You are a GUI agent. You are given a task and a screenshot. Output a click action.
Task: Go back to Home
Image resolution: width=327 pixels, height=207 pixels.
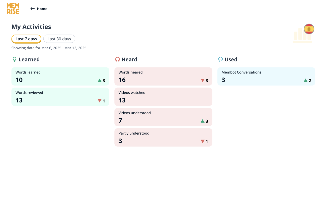tap(42, 9)
